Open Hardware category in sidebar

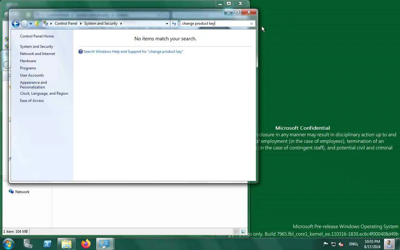click(x=28, y=61)
